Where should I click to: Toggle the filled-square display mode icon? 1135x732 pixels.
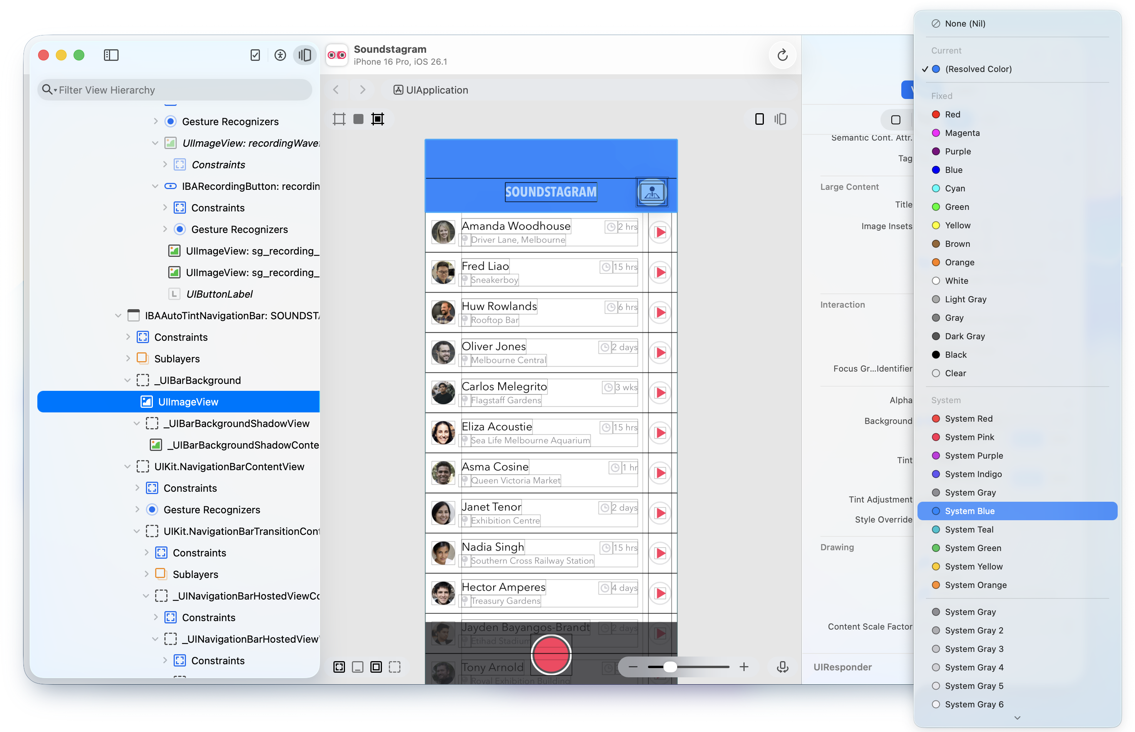(358, 119)
